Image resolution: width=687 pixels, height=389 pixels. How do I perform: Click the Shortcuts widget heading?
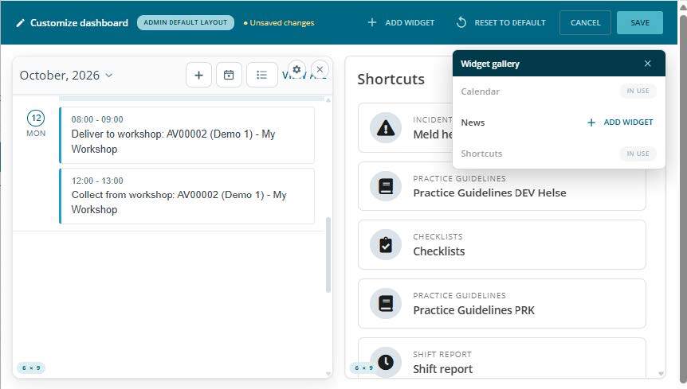click(x=391, y=79)
